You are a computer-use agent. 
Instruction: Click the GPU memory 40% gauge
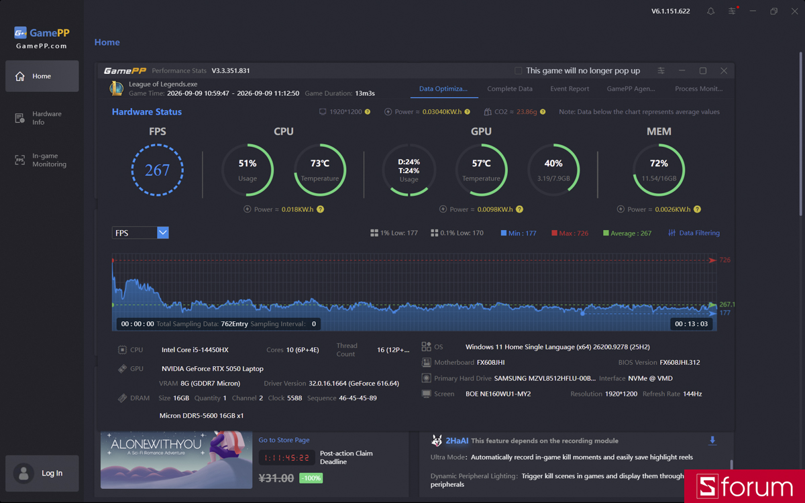pyautogui.click(x=553, y=170)
